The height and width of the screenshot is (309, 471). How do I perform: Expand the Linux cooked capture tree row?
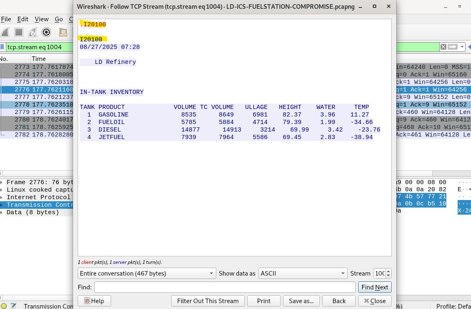3,190
